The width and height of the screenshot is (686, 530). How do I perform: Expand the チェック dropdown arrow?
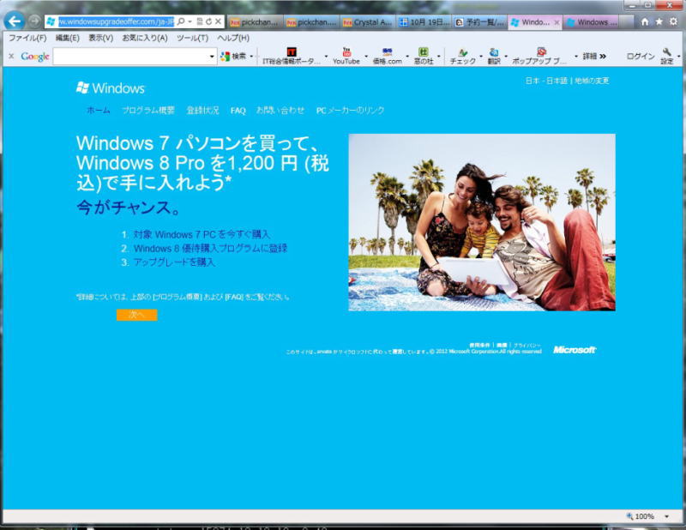tap(481, 57)
